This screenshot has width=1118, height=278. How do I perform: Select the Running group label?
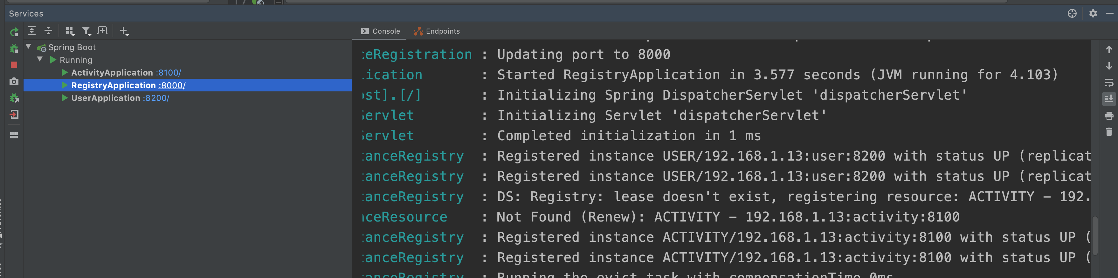[76, 60]
